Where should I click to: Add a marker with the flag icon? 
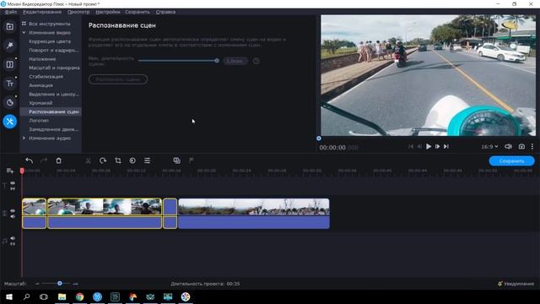coord(192,160)
